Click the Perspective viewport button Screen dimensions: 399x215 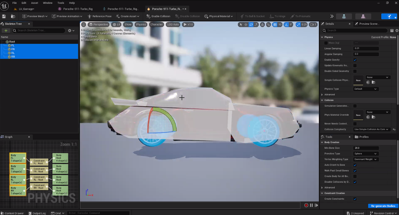pyautogui.click(x=99, y=24)
